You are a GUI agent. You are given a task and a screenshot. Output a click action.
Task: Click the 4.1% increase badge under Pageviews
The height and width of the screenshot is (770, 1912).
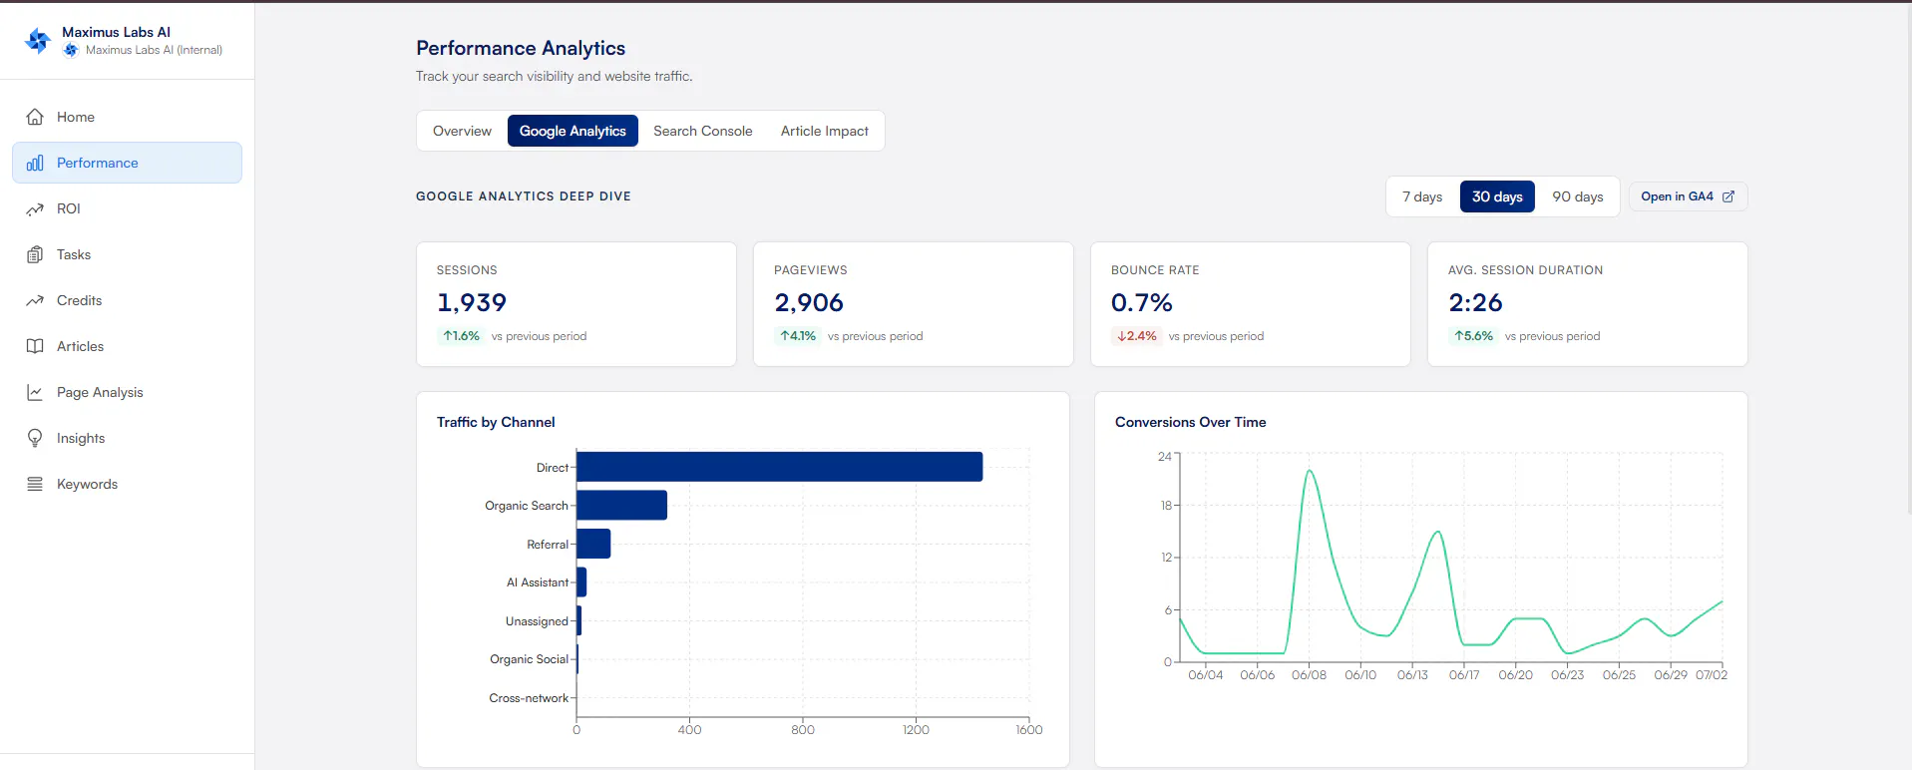tap(798, 336)
